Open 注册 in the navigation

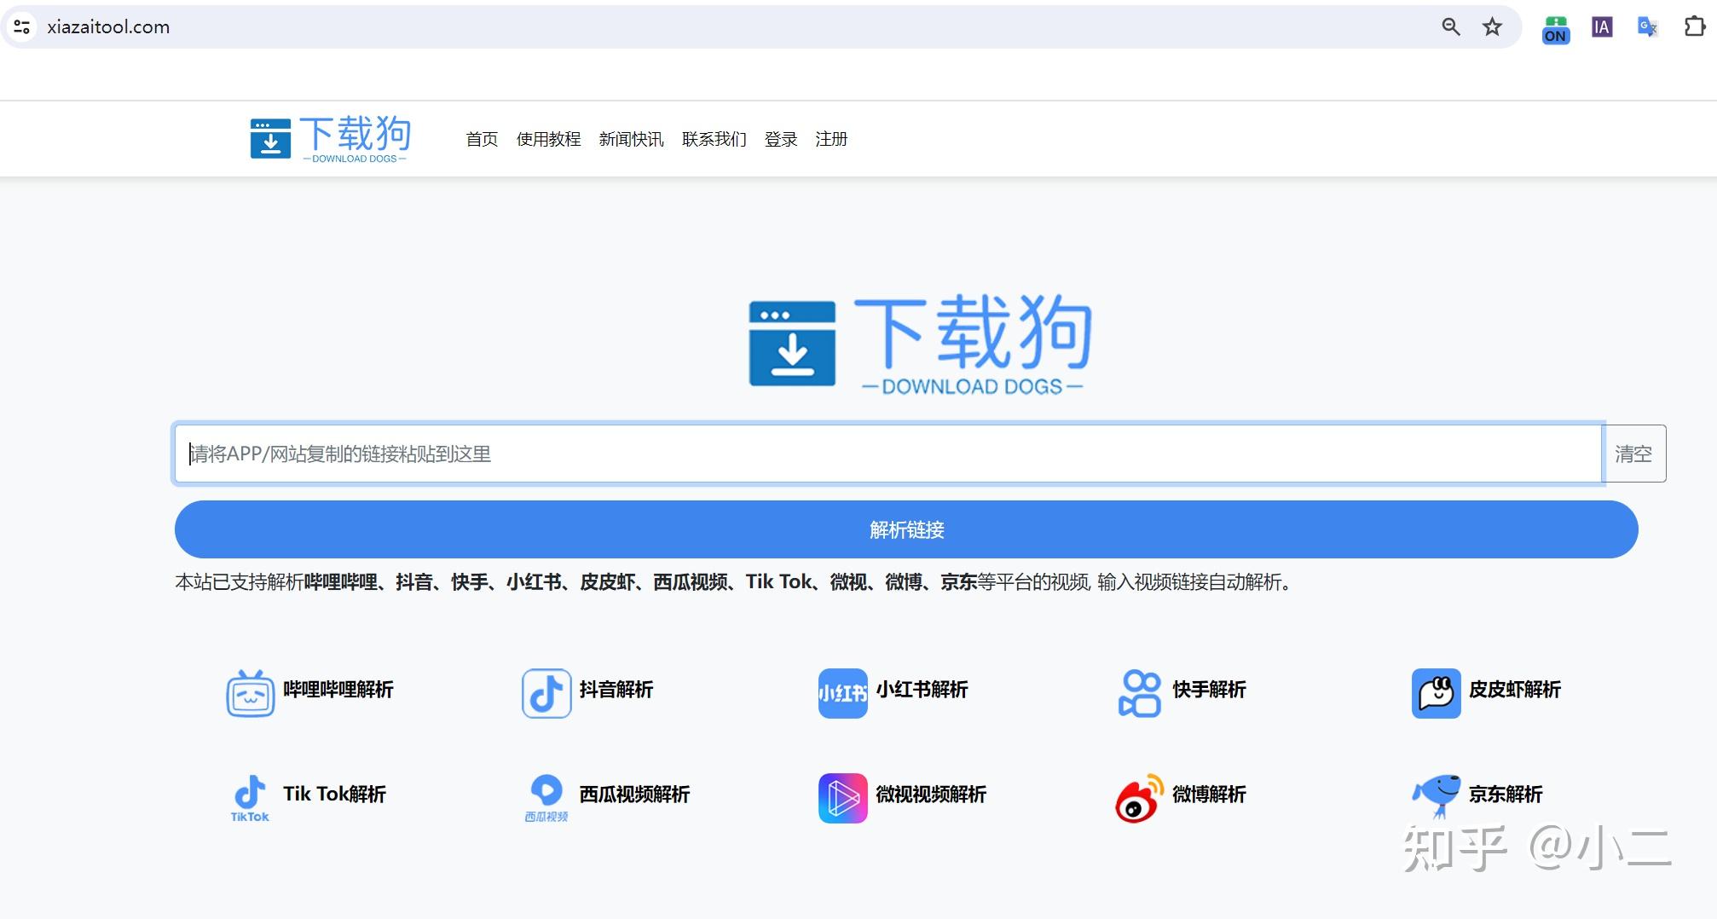click(831, 139)
